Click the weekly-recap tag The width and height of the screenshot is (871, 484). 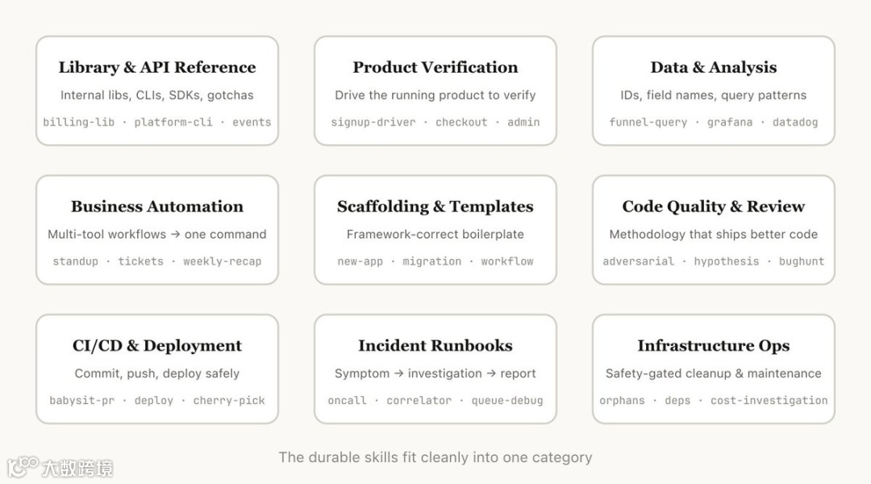pyautogui.click(x=223, y=261)
